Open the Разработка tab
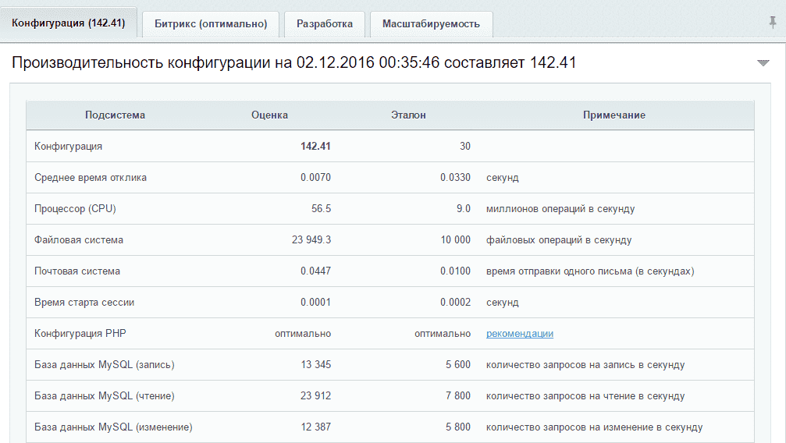786x443 pixels. point(324,24)
